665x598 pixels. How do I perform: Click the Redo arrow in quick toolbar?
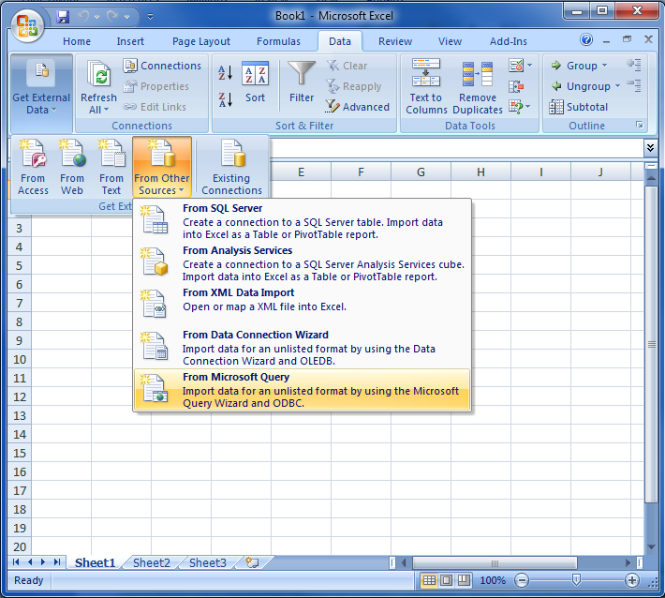(112, 17)
